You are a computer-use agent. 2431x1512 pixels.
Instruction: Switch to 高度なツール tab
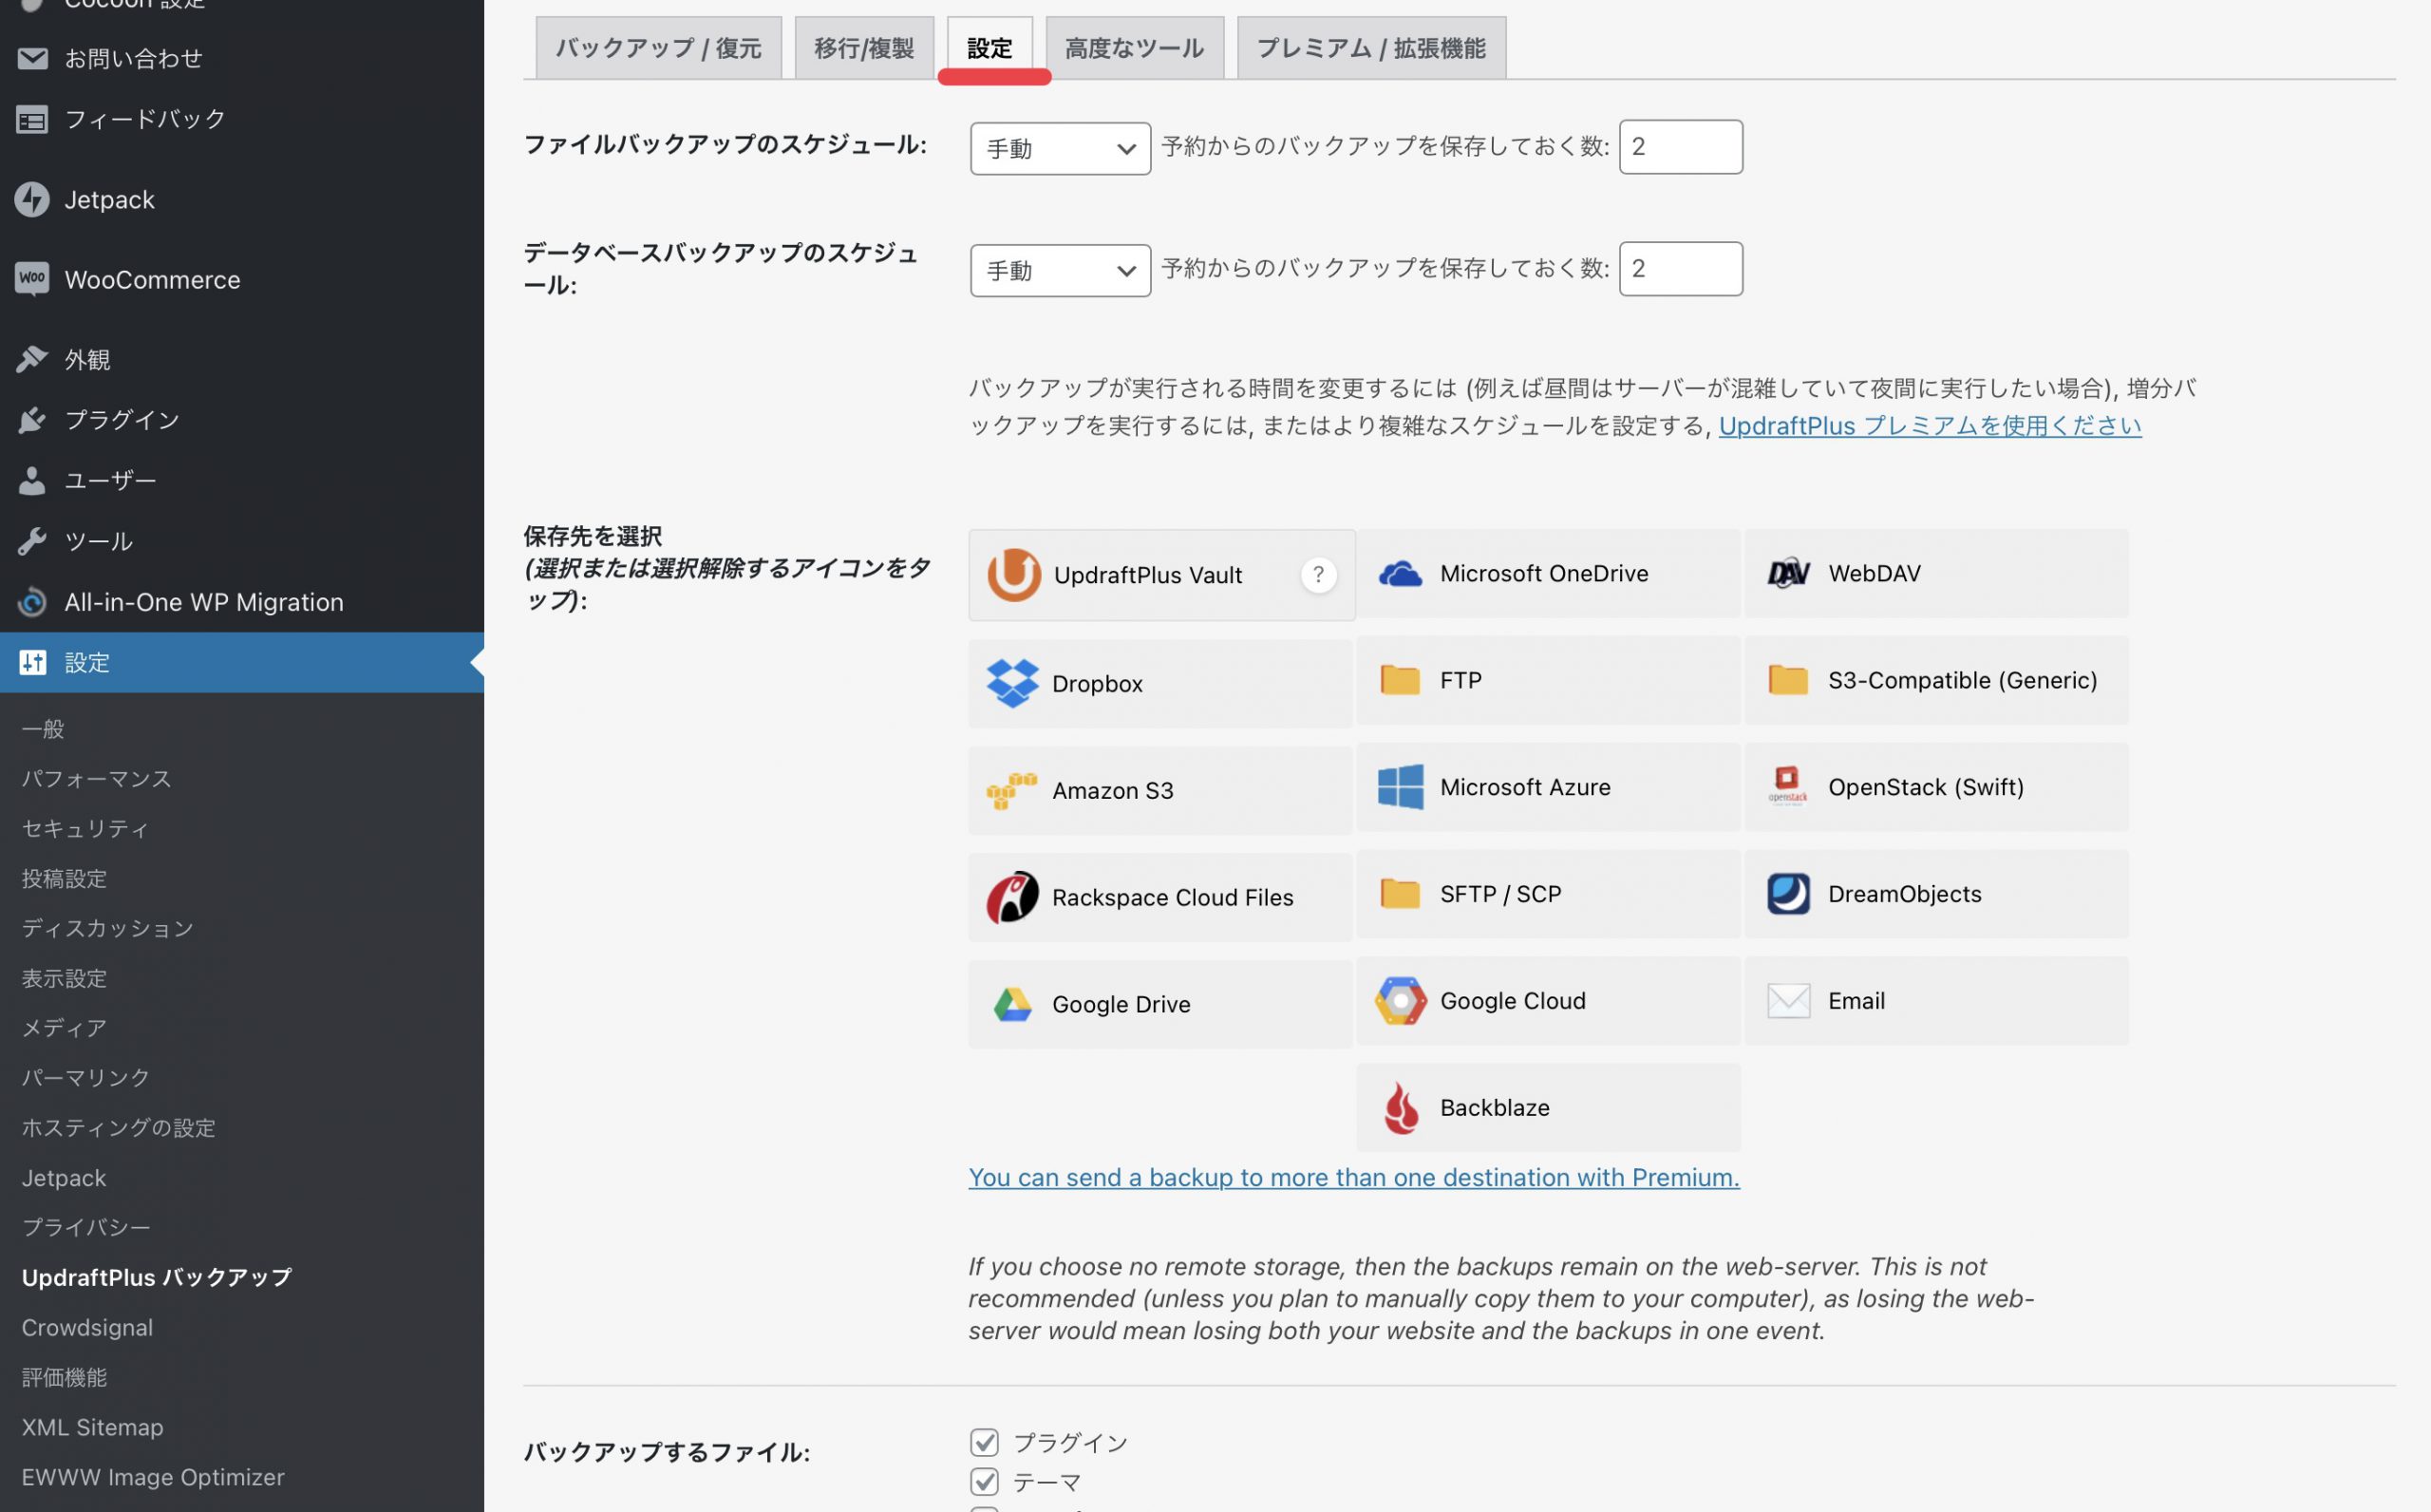coord(1135,48)
